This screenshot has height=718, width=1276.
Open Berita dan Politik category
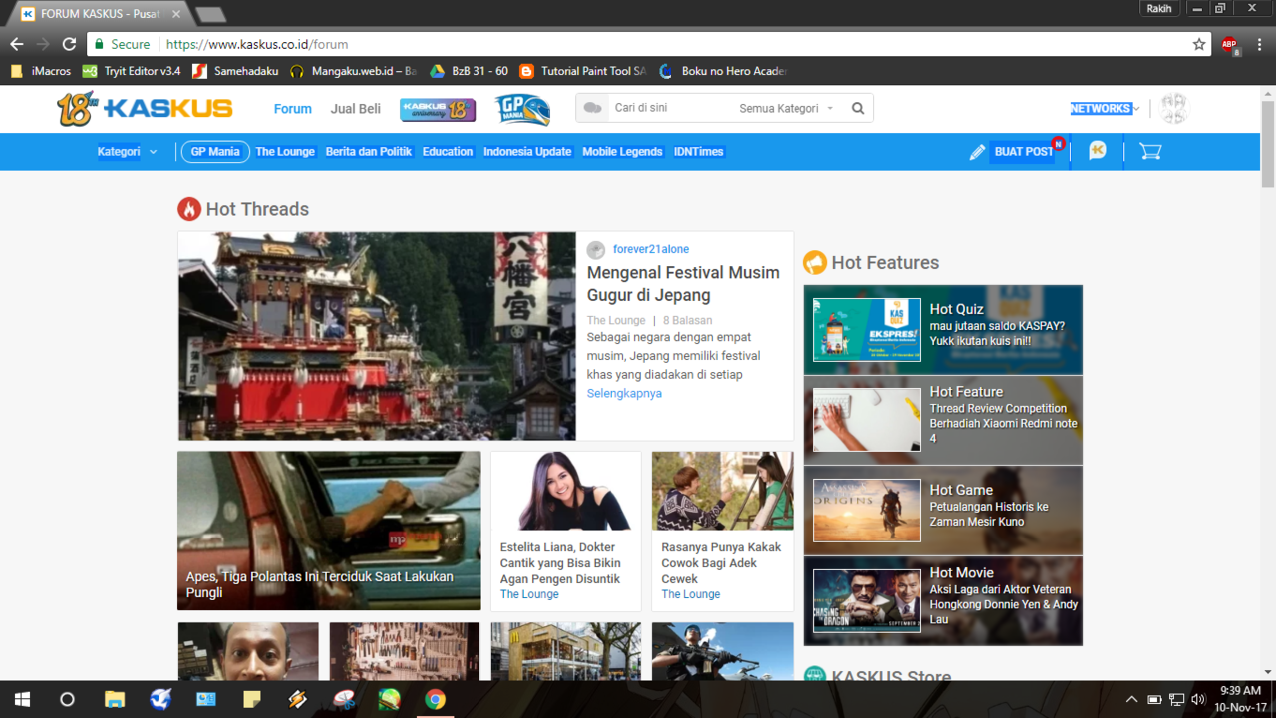[369, 152]
